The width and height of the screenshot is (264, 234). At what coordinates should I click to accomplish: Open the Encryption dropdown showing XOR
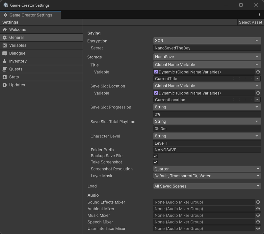(x=207, y=41)
